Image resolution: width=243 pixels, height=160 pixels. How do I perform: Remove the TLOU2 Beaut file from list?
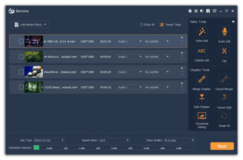[x=182, y=83]
